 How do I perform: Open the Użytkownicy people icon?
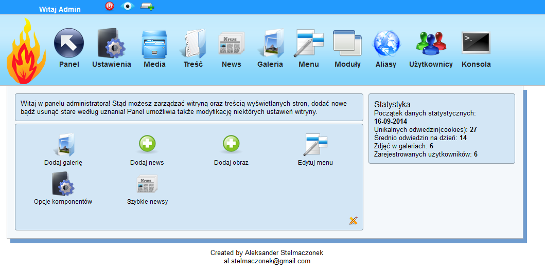[x=431, y=43]
